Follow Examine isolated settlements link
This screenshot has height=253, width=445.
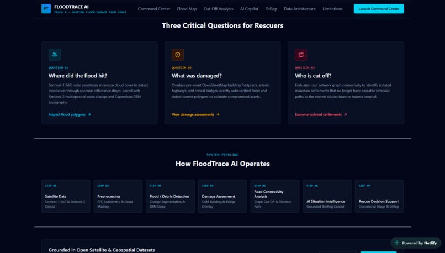(321, 114)
